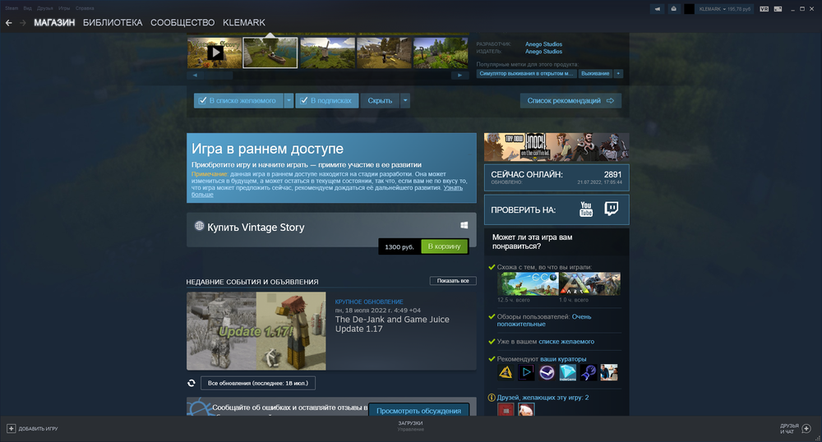Expand the 'Скрыть' dropdown arrow
The height and width of the screenshot is (442, 822).
405,101
